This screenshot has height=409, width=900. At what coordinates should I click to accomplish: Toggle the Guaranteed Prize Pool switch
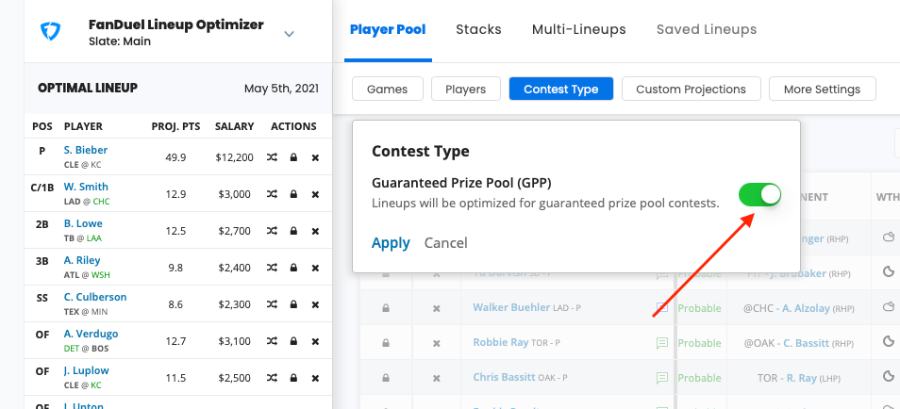(759, 195)
